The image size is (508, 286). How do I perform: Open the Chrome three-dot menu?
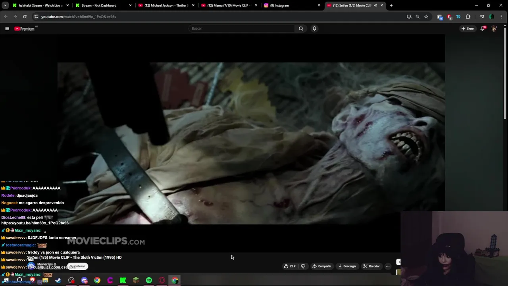pyautogui.click(x=501, y=17)
